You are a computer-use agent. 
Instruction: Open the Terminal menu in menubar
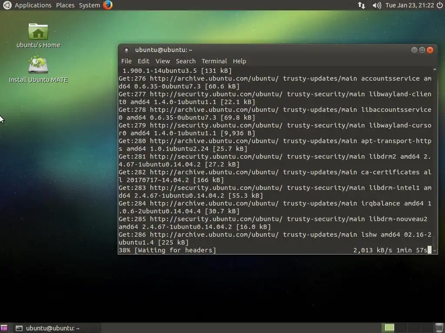214,61
